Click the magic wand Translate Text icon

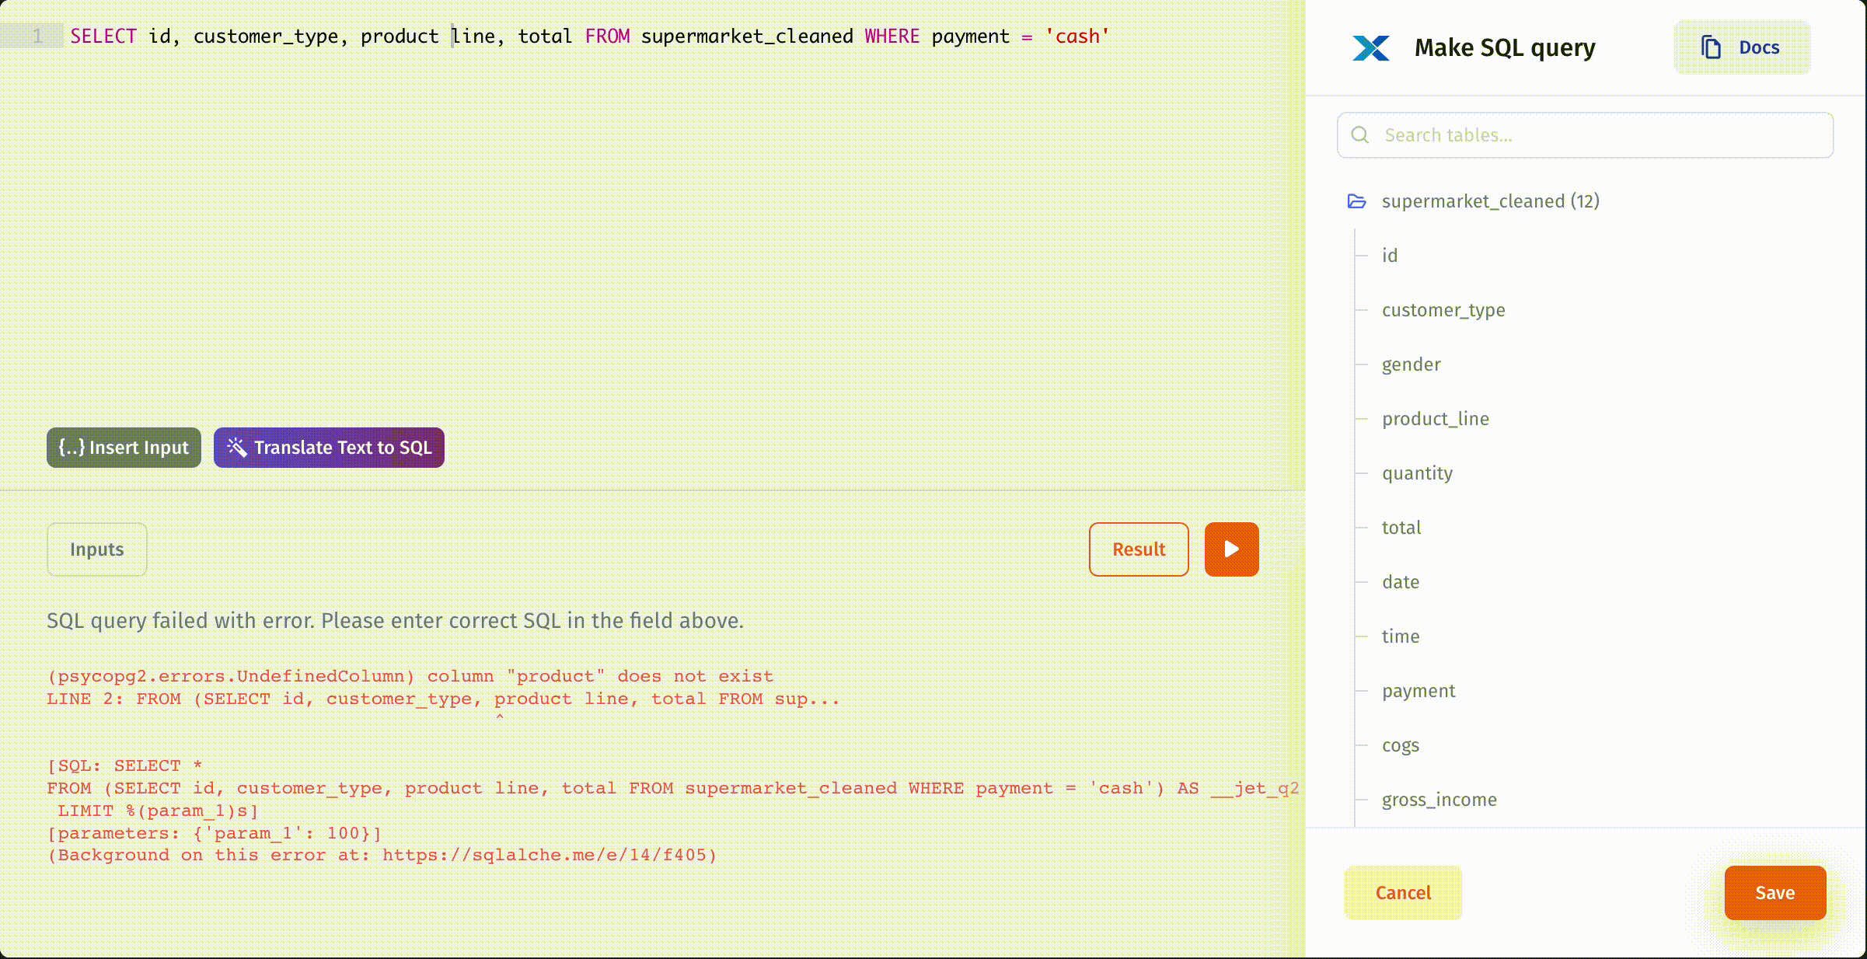point(236,448)
